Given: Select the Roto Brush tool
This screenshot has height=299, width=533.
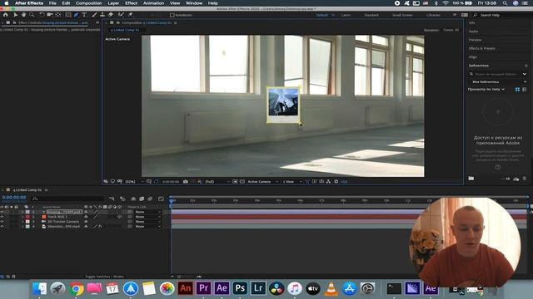Looking at the screenshot, I should tap(121, 15).
